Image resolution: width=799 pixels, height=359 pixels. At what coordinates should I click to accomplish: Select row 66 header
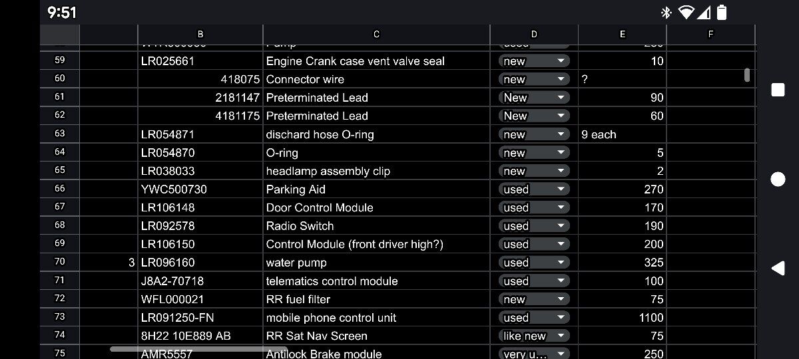[x=60, y=189]
